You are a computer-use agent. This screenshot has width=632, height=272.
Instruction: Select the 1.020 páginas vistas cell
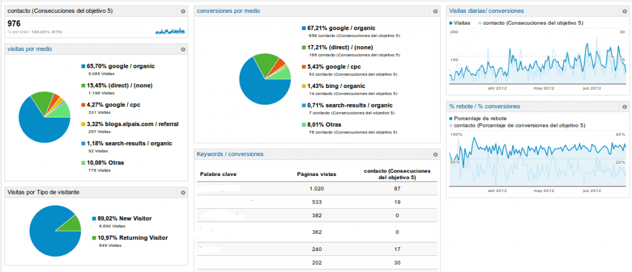[x=317, y=188]
